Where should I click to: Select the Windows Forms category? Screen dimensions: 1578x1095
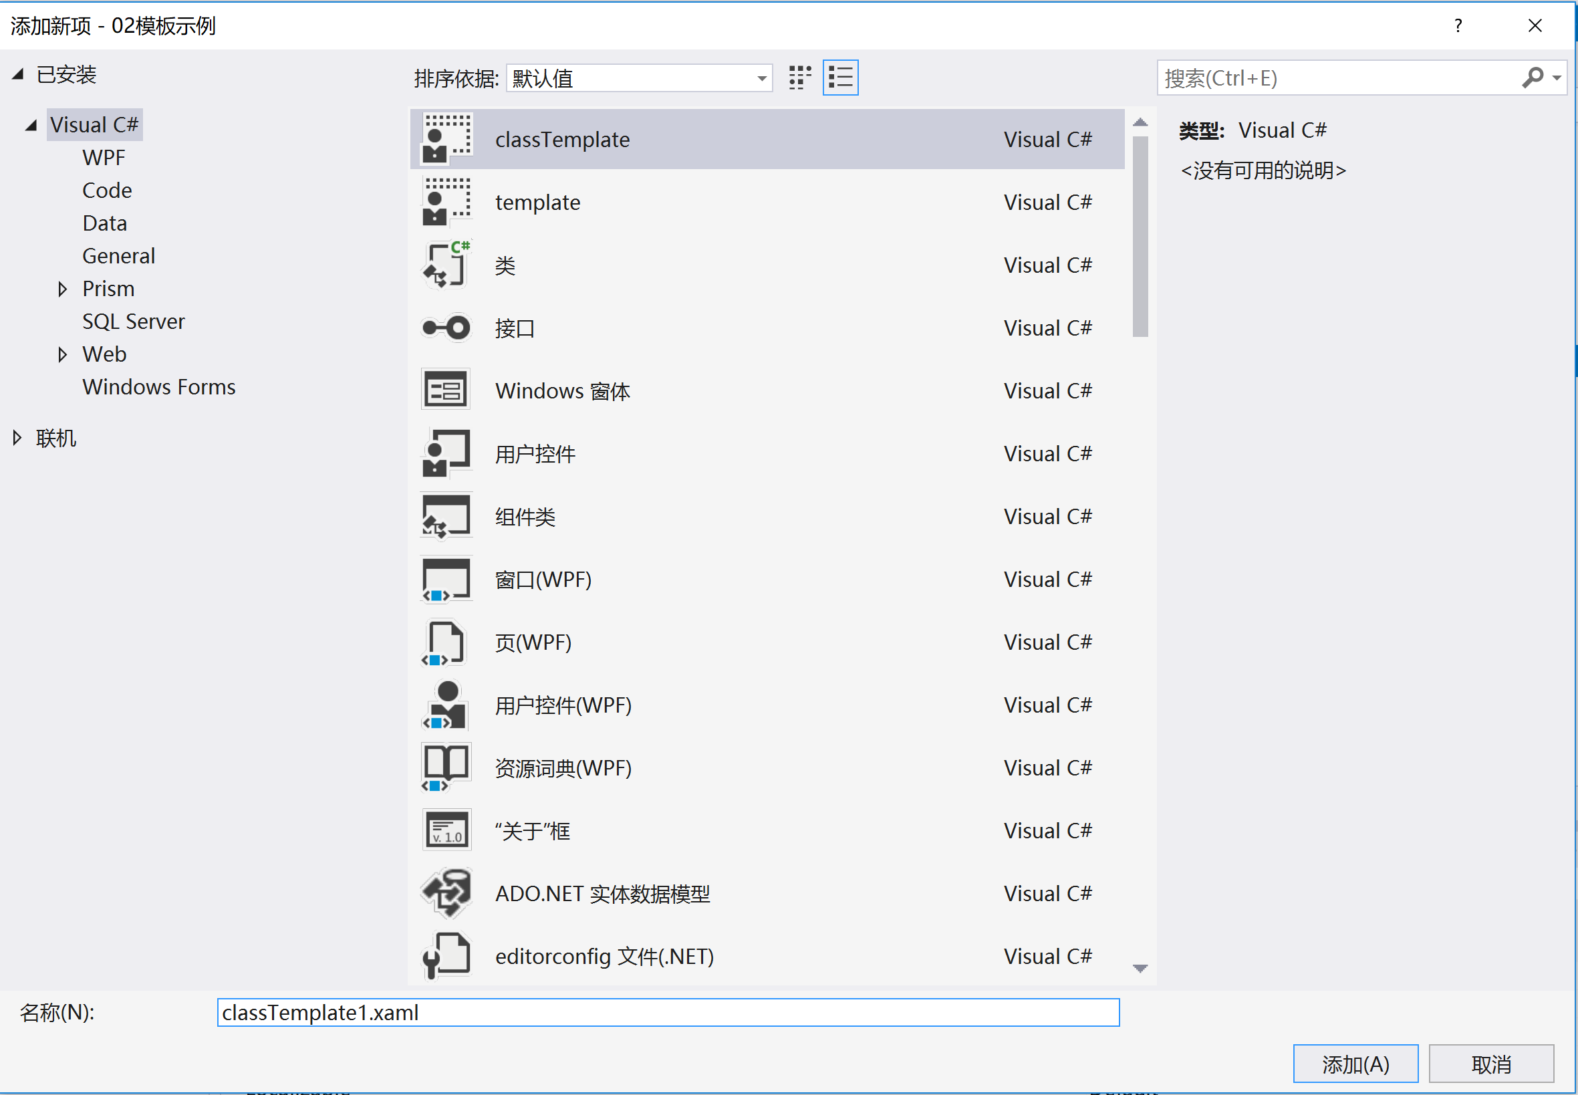pos(159,387)
